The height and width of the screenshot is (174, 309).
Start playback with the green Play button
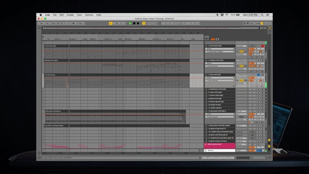[x=130, y=23]
